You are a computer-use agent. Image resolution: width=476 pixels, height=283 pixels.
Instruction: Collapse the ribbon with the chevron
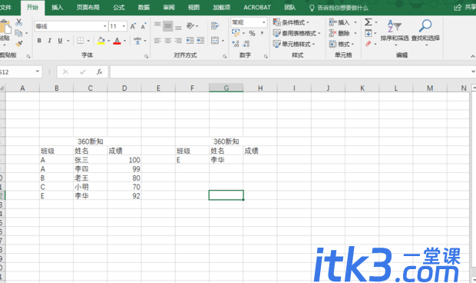click(x=473, y=56)
